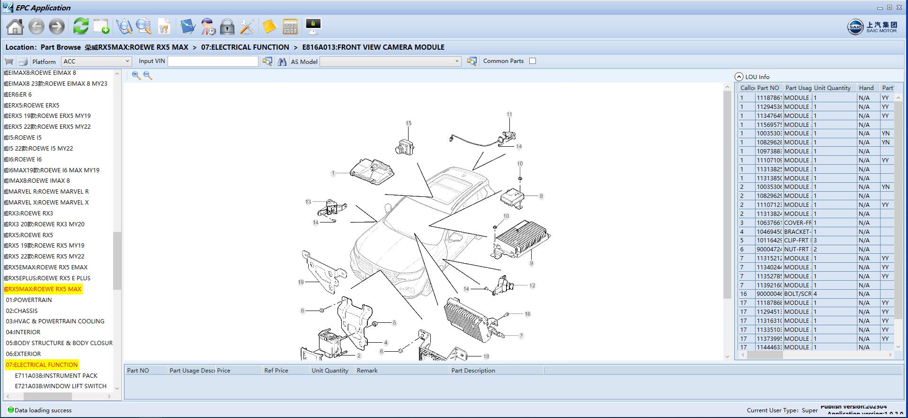Screen dimensions: 908x418
Task: Click the SAIC Motor logo
Action: click(x=872, y=27)
